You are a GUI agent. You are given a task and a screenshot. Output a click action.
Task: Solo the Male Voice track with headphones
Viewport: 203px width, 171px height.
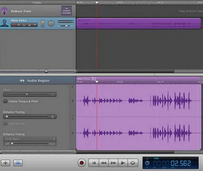coord(24,25)
